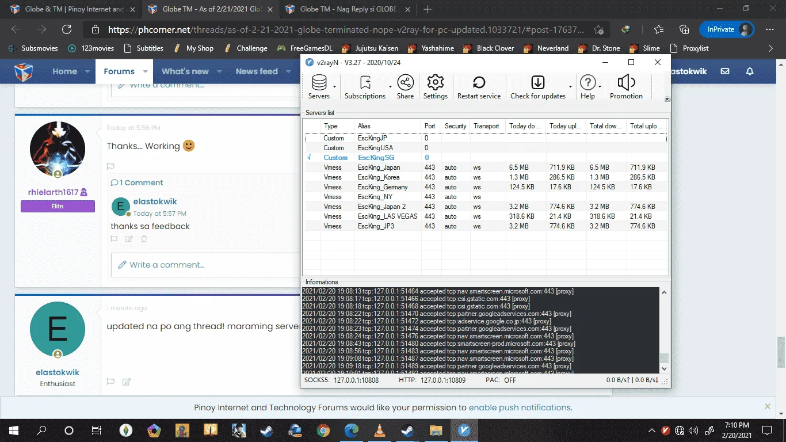The image size is (786, 442).
Task: Click the Share icon in v2rayN
Action: pyautogui.click(x=405, y=87)
